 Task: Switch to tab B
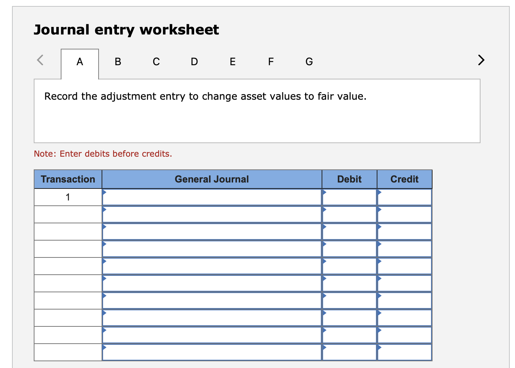click(118, 62)
